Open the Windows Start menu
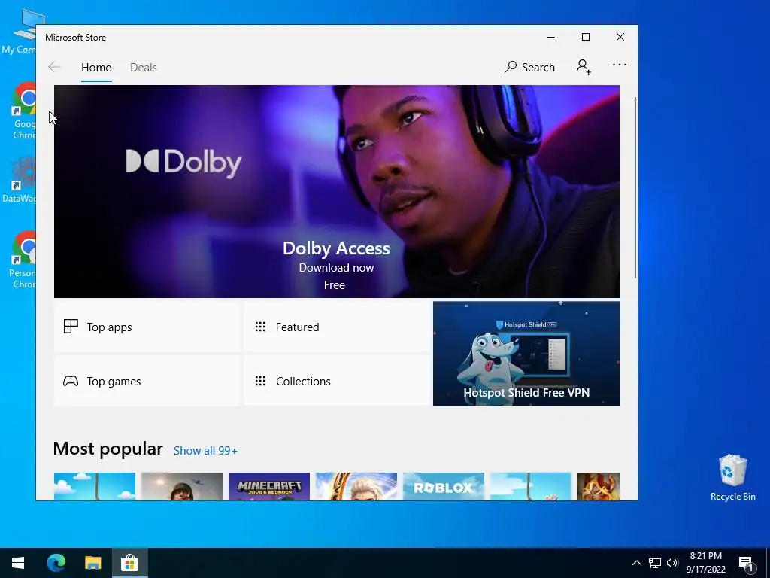 (18, 563)
